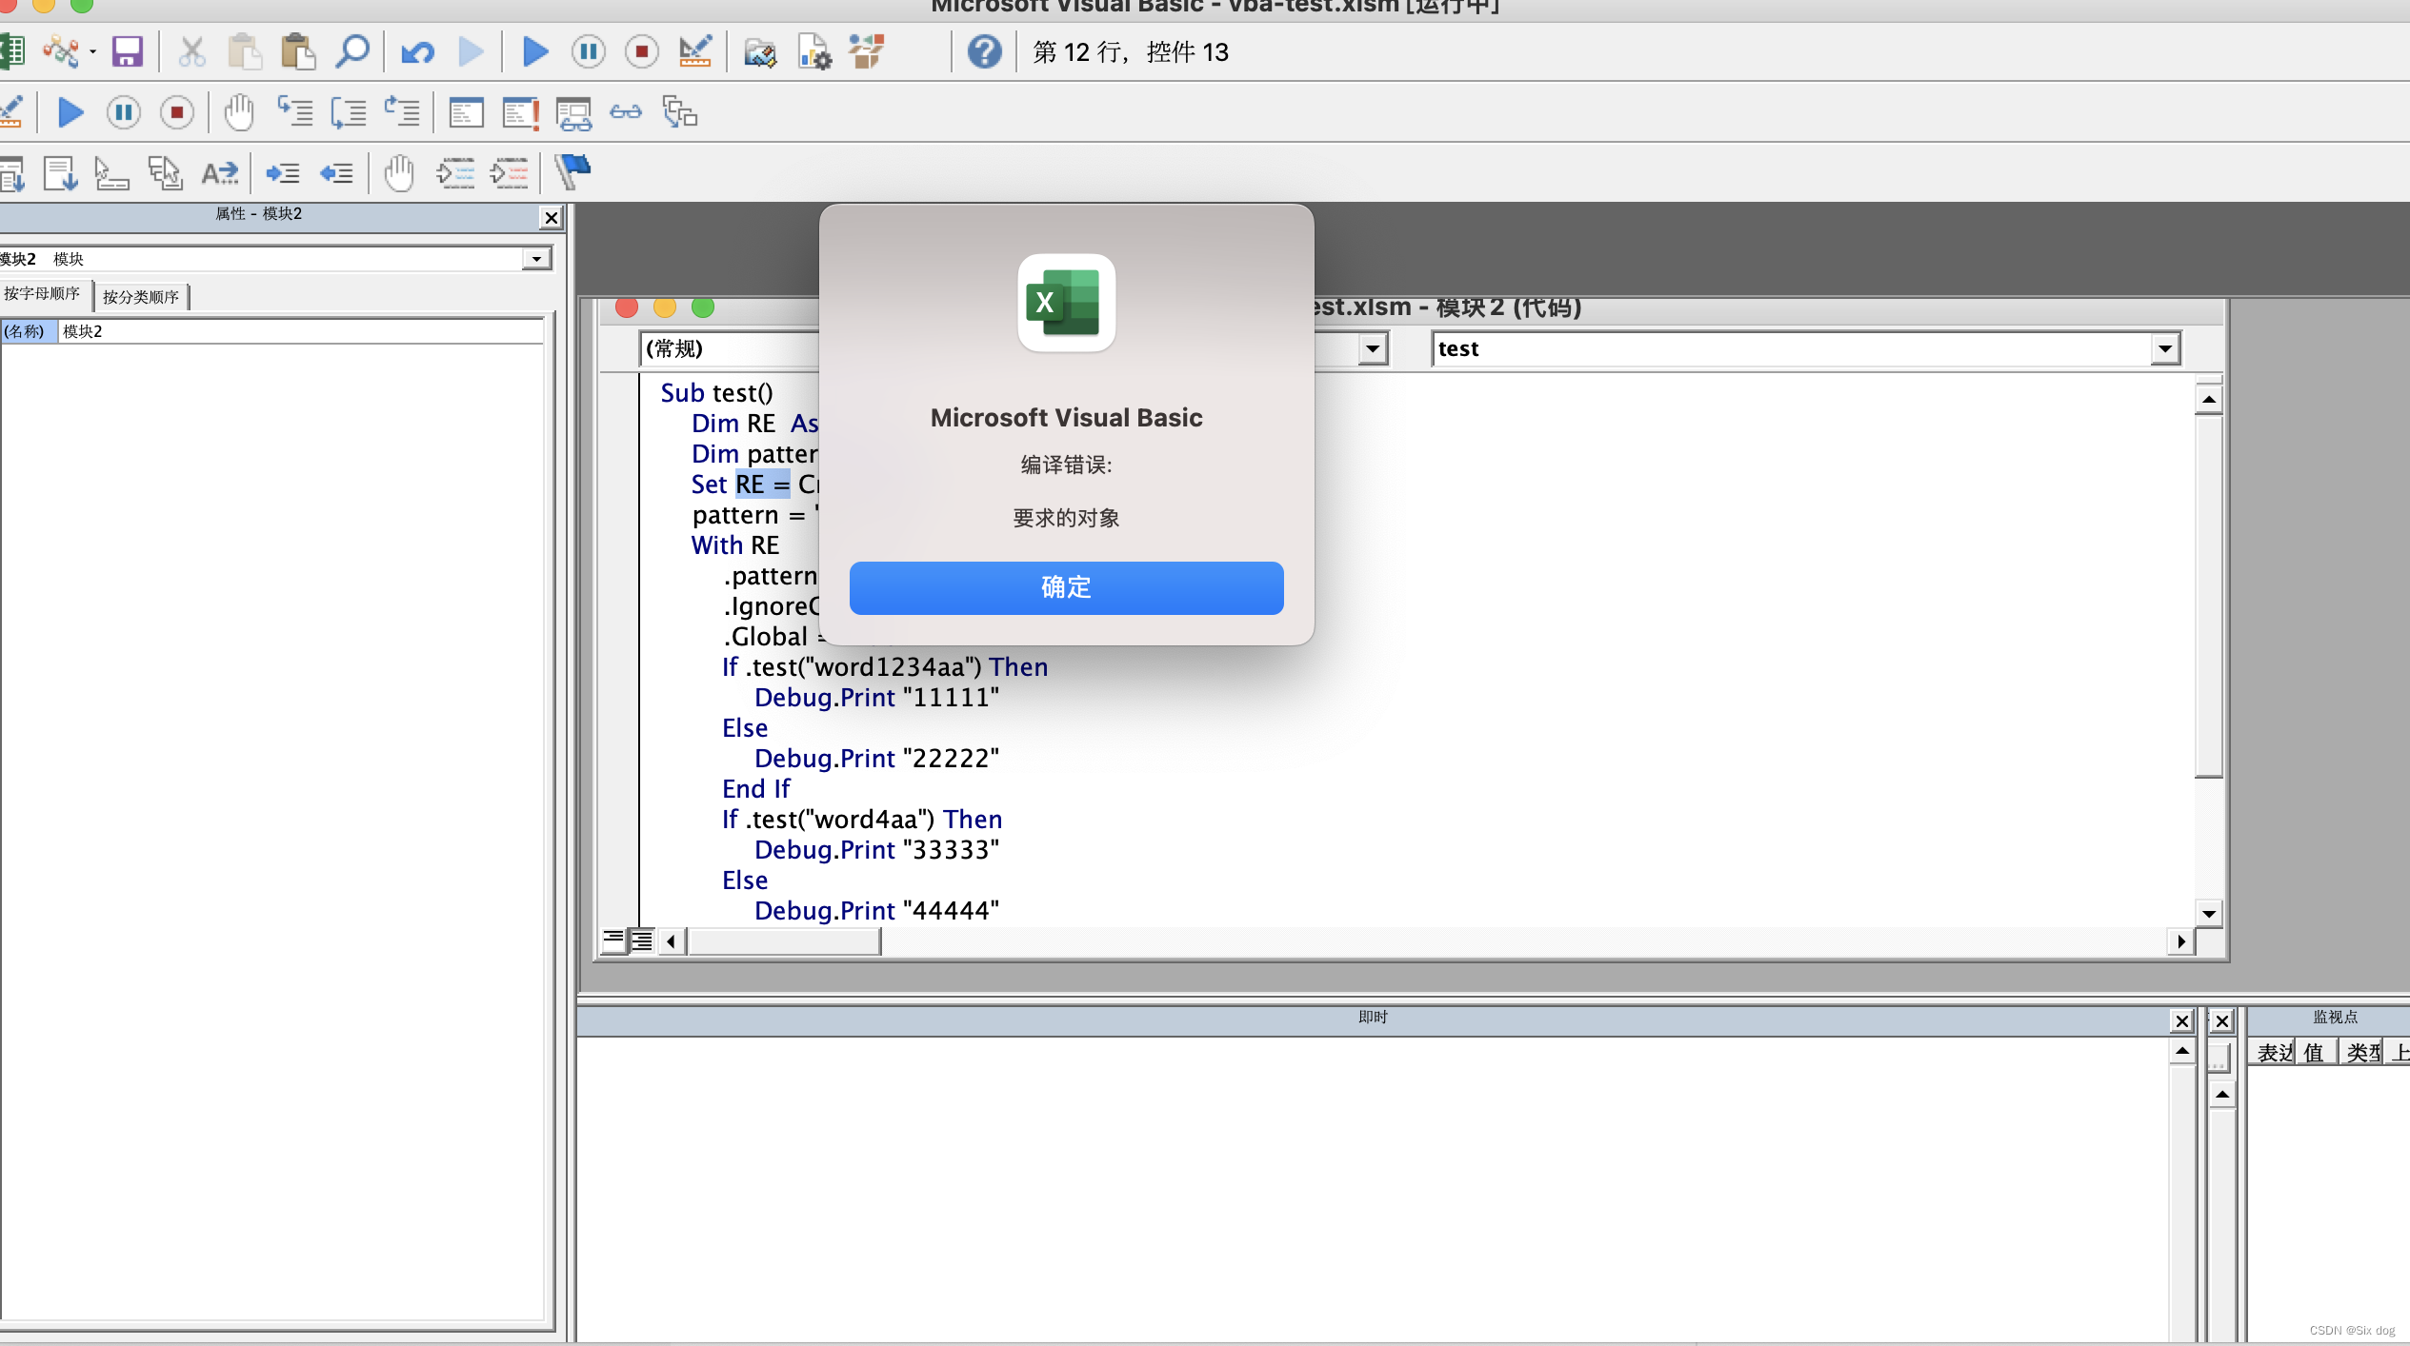Click the Sub test() code line
This screenshot has width=2410, height=1346.
(x=716, y=392)
